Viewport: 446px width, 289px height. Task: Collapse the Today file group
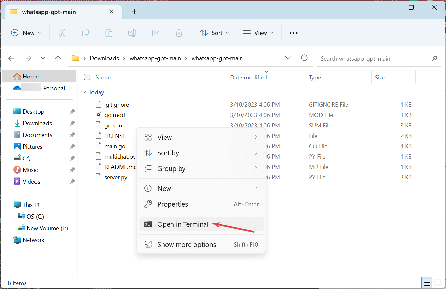pos(84,92)
